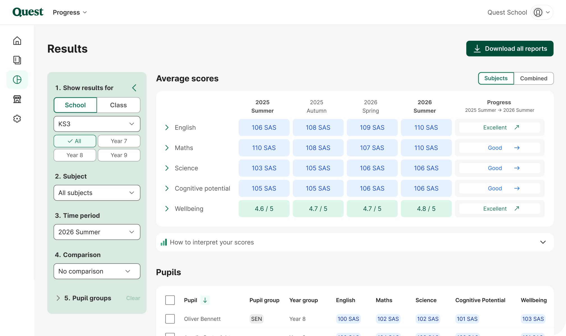Open the account menu chevron
Viewport: 566px width, 336px height.
[x=548, y=12]
